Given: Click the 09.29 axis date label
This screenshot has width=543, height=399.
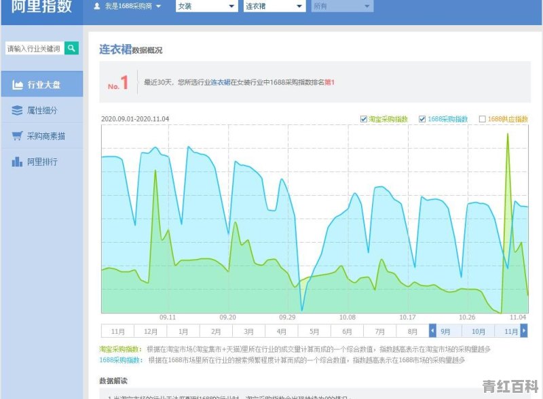Looking at the screenshot, I should point(287,317).
